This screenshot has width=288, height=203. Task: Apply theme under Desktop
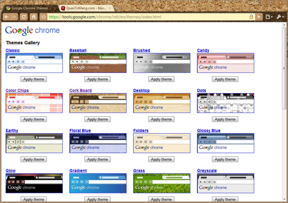click(161, 119)
